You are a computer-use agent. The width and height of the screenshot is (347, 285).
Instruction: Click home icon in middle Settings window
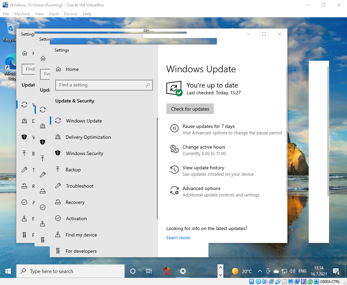click(43, 58)
